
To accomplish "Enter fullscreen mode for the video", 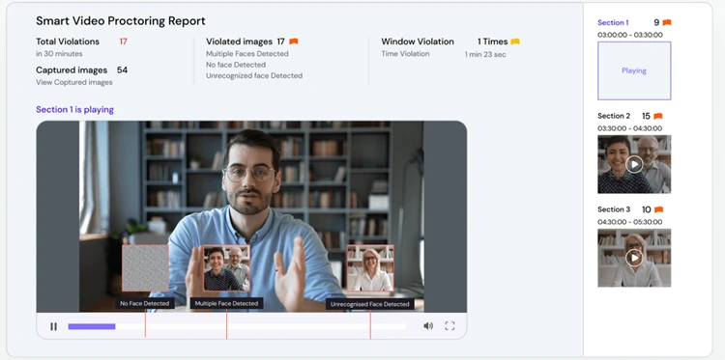I will tap(449, 326).
